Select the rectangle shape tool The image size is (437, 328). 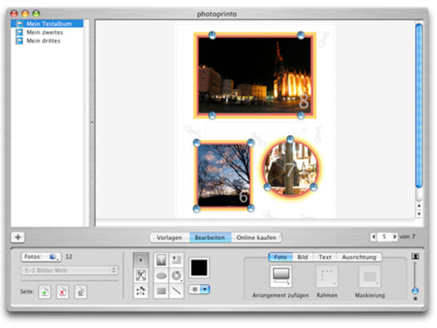point(161,291)
